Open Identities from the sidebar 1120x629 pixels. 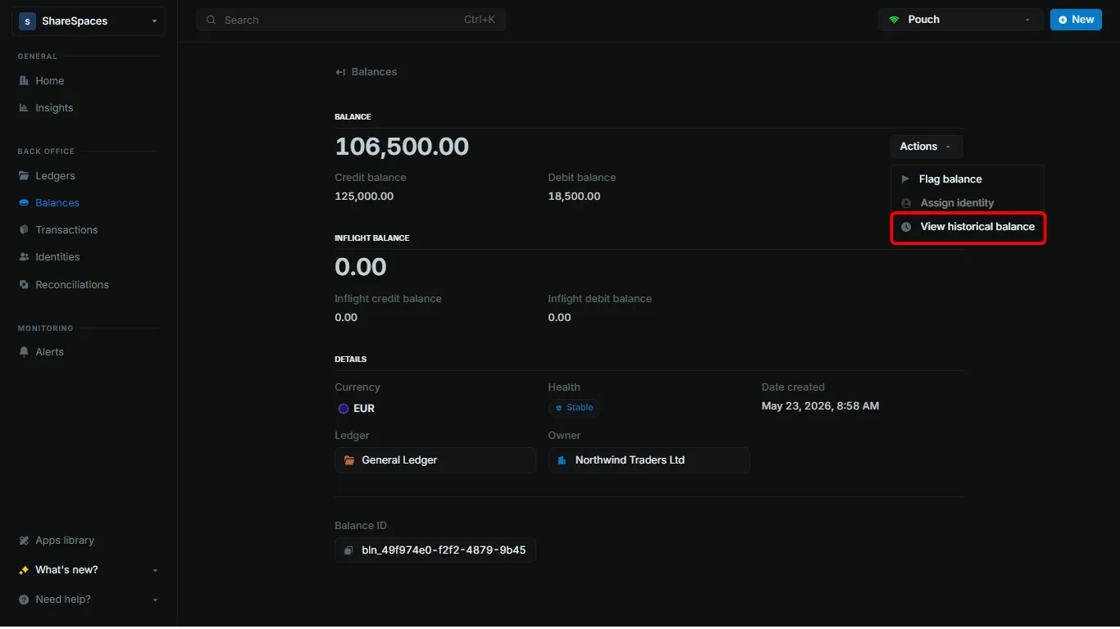click(x=57, y=257)
